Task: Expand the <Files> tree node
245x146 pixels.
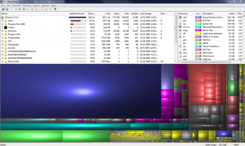Action: (x=2, y=28)
